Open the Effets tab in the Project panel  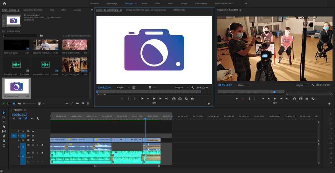[x=63, y=10]
